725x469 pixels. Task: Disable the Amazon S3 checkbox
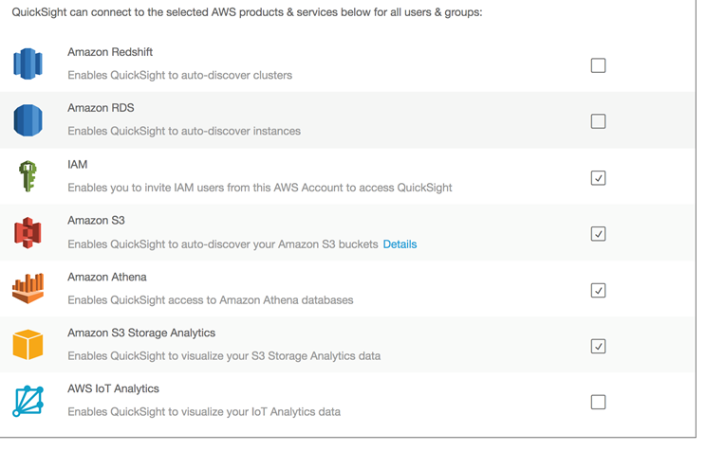(x=598, y=233)
